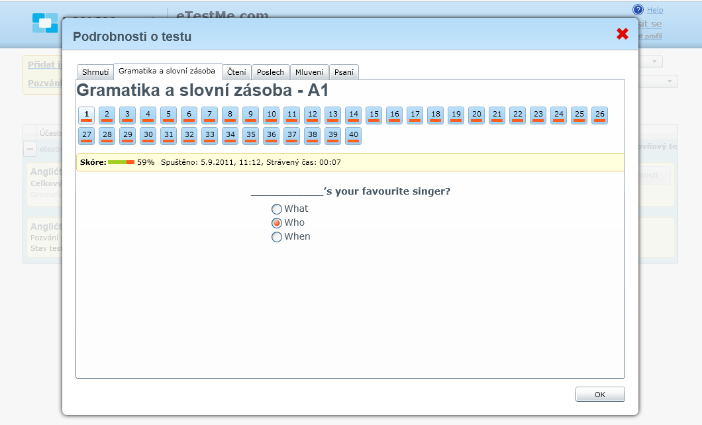The image size is (702, 425).
Task: Jump to question 7
Action: tap(209, 115)
